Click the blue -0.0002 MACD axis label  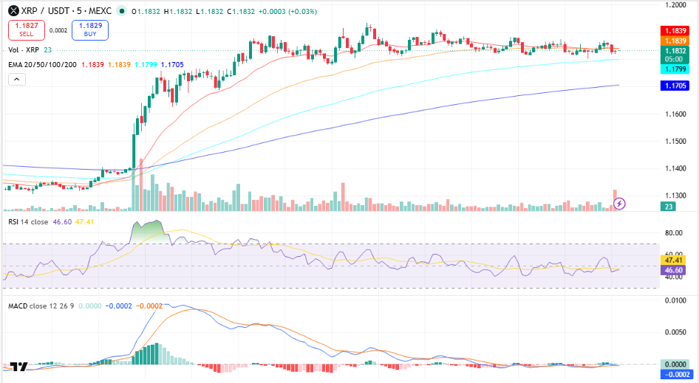(677, 375)
